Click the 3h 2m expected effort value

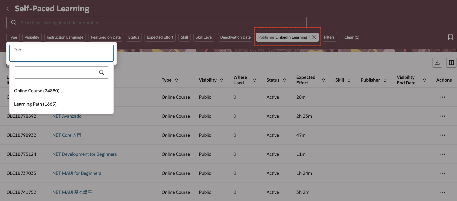(x=303, y=192)
